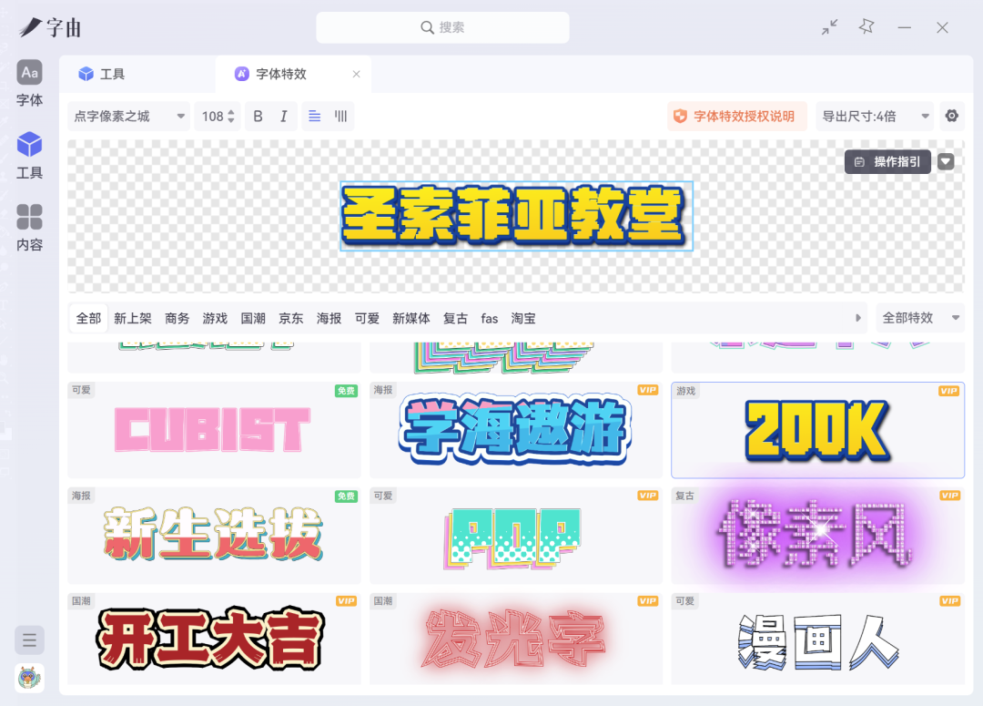Click the 操作指引 guide button
983x706 pixels.
tap(887, 161)
